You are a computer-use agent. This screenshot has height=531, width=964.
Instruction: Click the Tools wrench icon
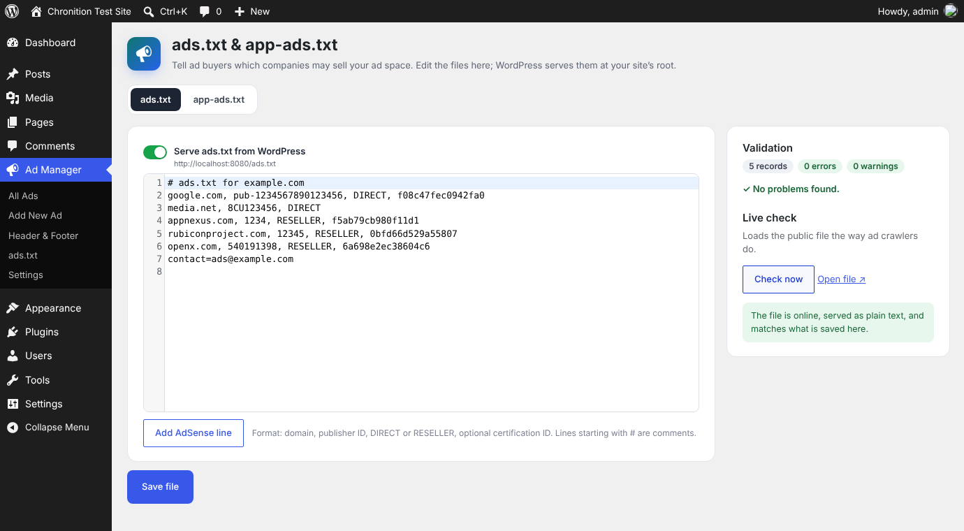[13, 380]
